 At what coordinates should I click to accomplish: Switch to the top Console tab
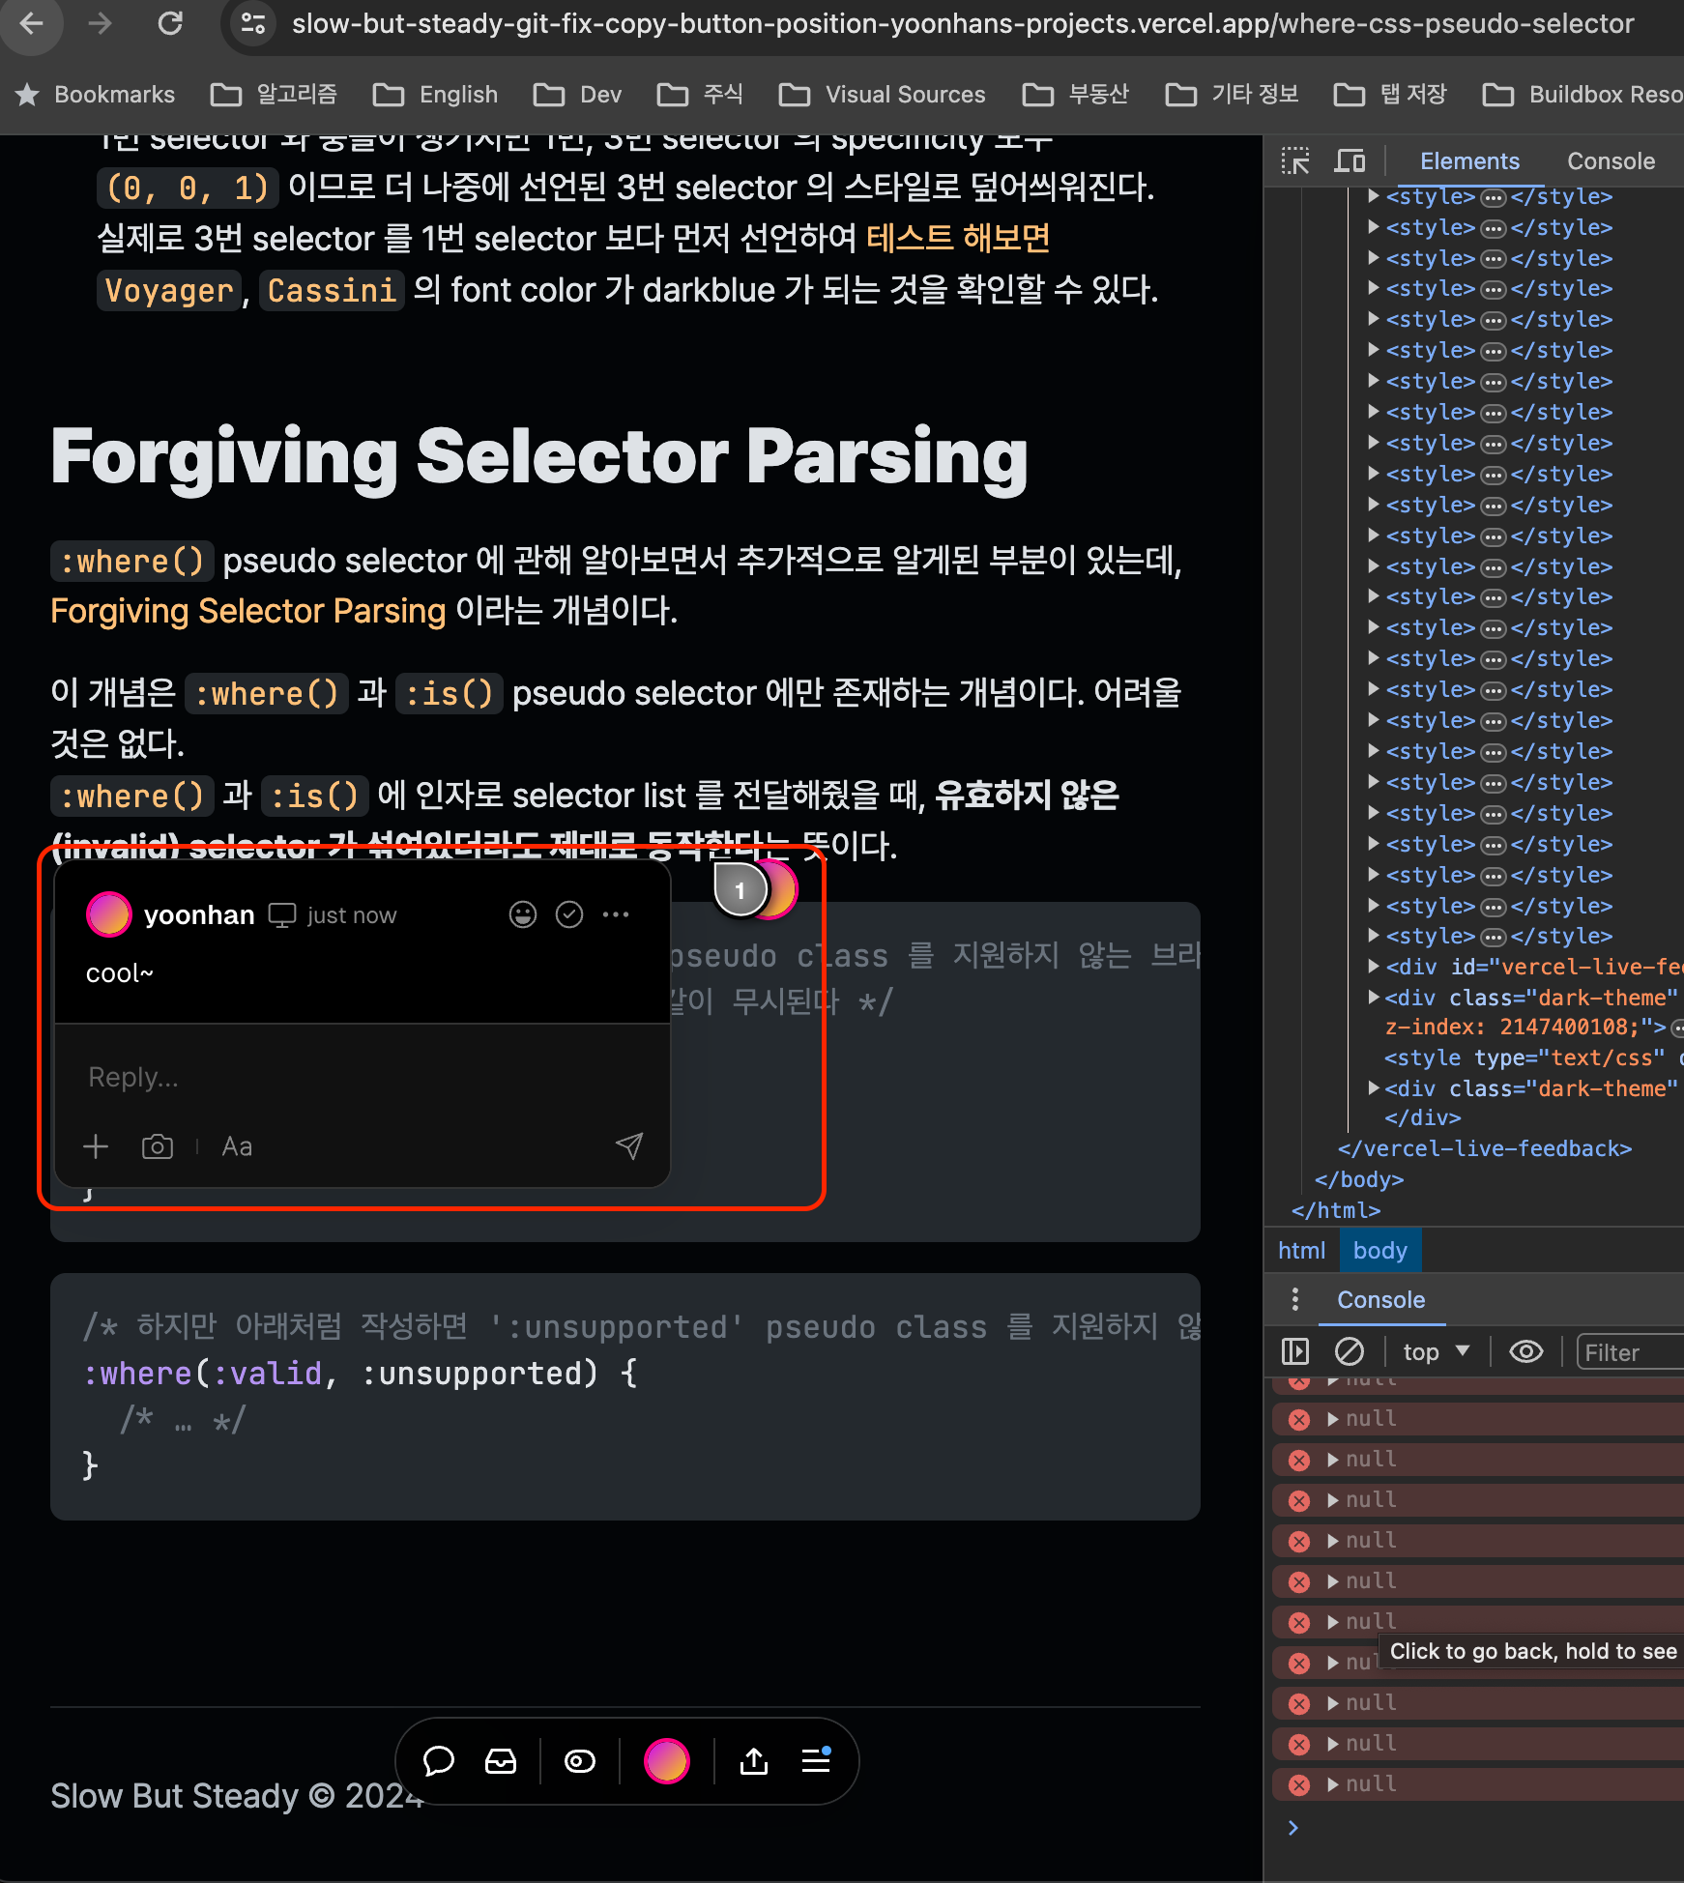coord(1611,160)
